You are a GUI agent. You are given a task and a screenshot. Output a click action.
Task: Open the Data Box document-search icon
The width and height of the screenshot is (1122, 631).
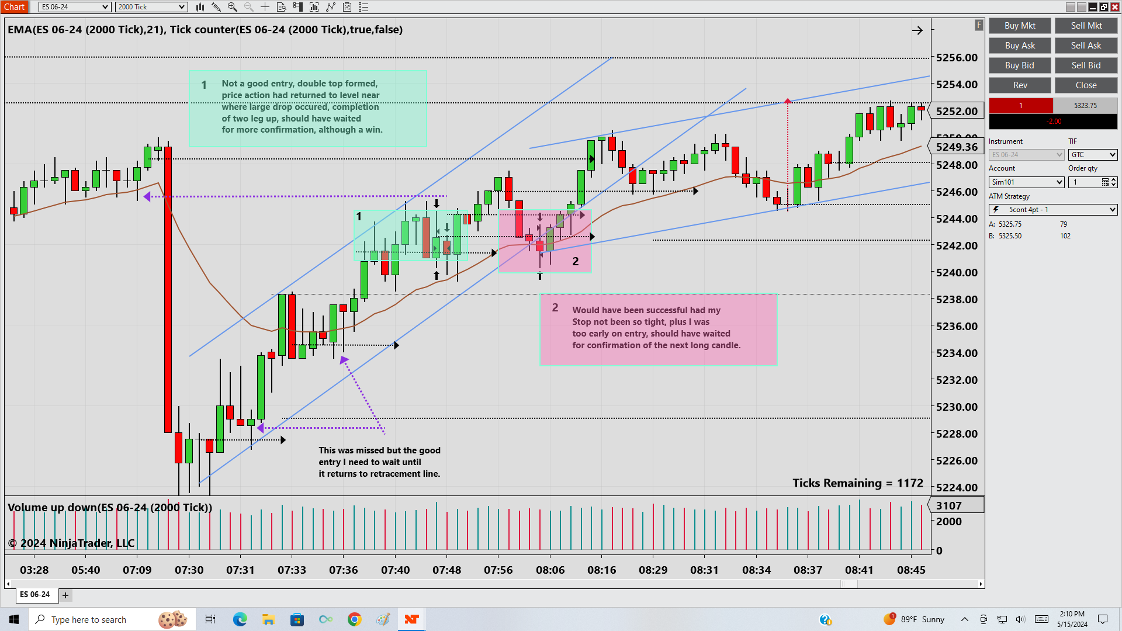coord(282,7)
